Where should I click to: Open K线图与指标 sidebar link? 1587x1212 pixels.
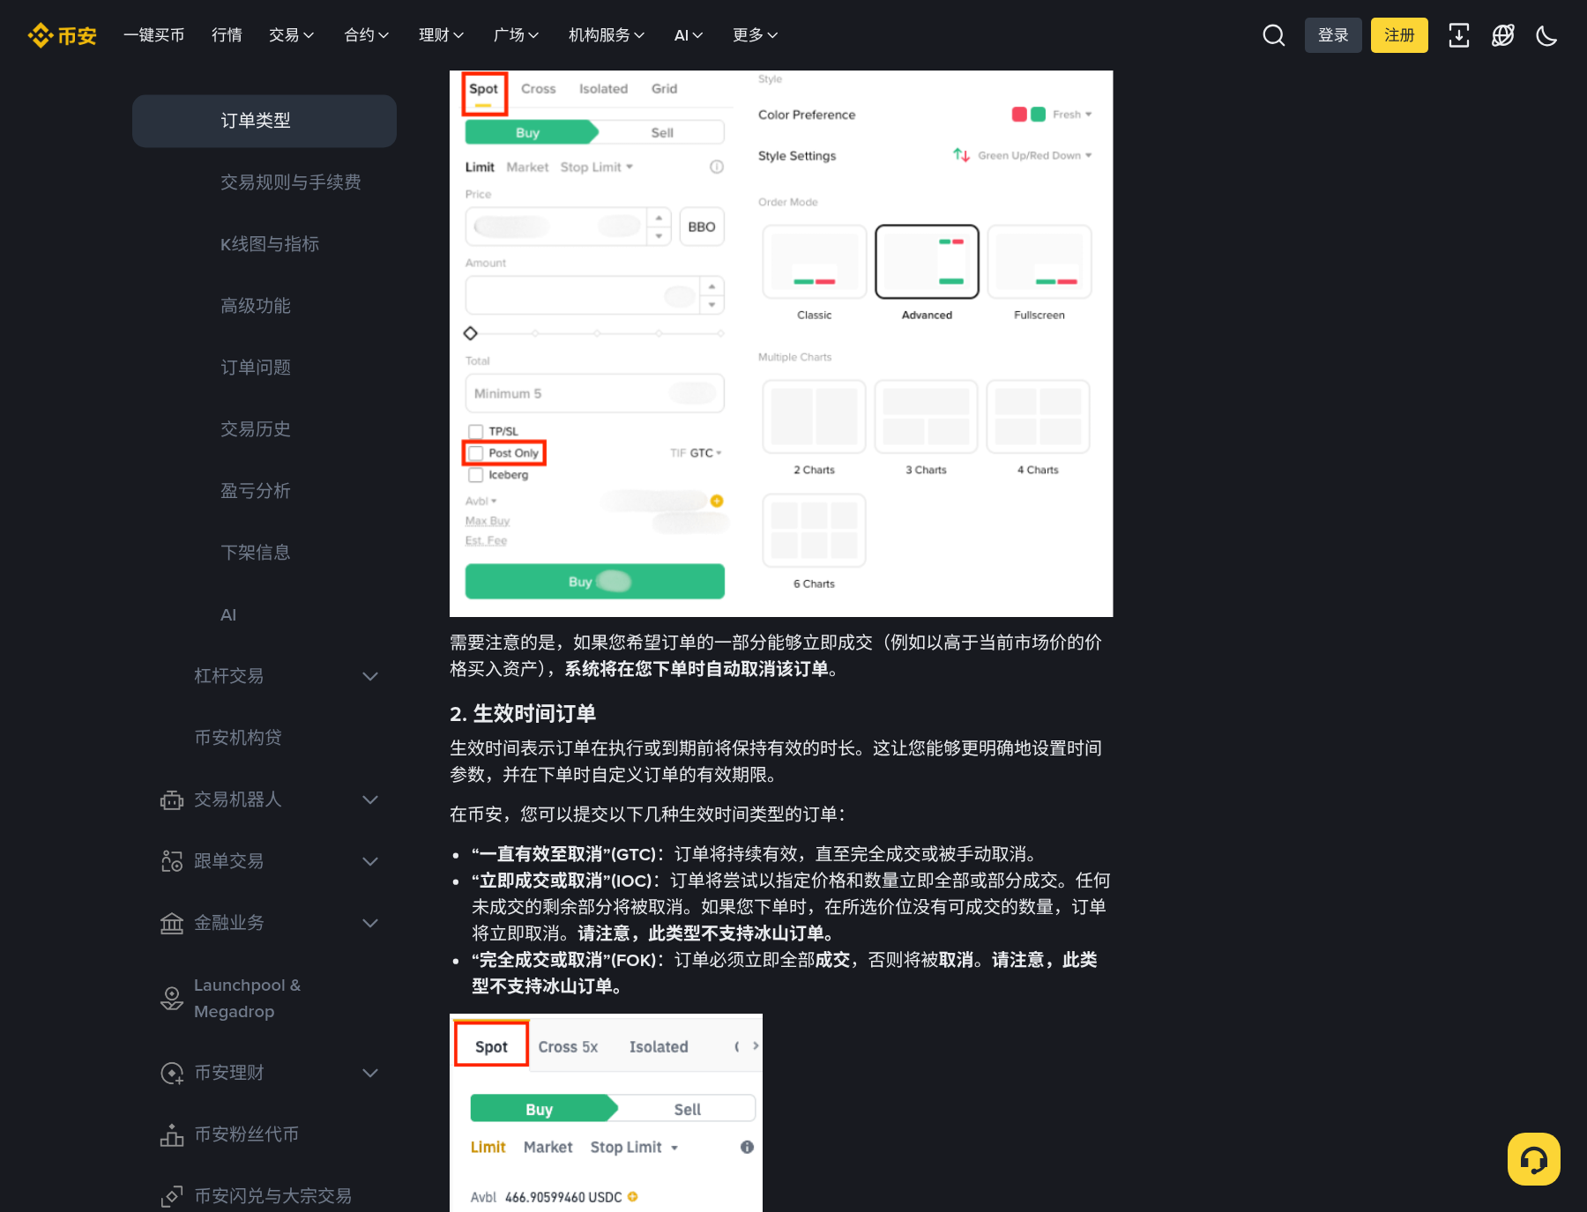(270, 244)
